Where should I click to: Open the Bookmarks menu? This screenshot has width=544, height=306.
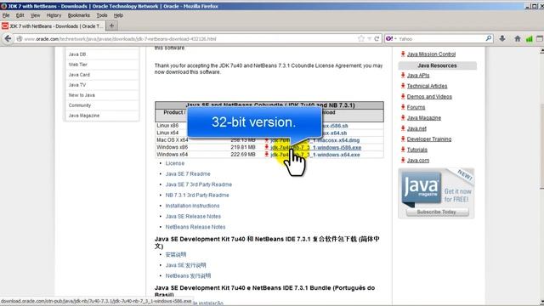point(79,15)
